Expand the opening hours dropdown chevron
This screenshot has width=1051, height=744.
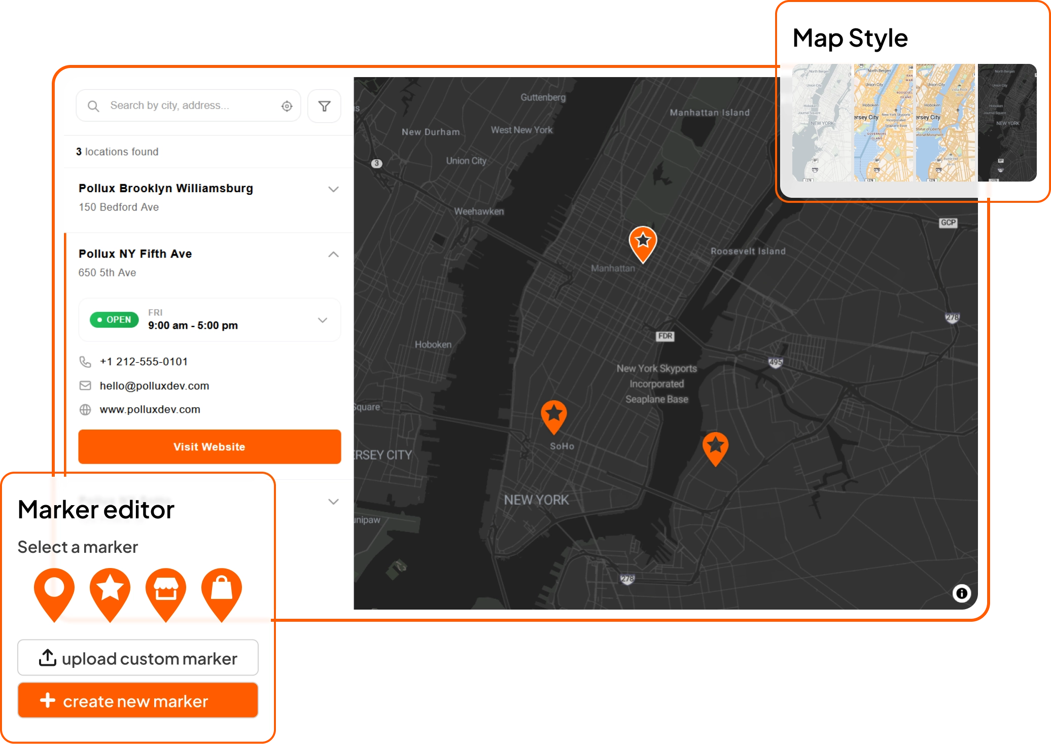click(x=323, y=320)
